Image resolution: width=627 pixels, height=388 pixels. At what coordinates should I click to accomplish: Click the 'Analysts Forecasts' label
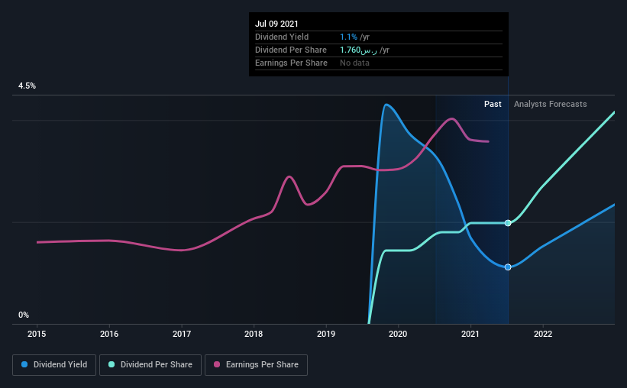[x=550, y=104]
